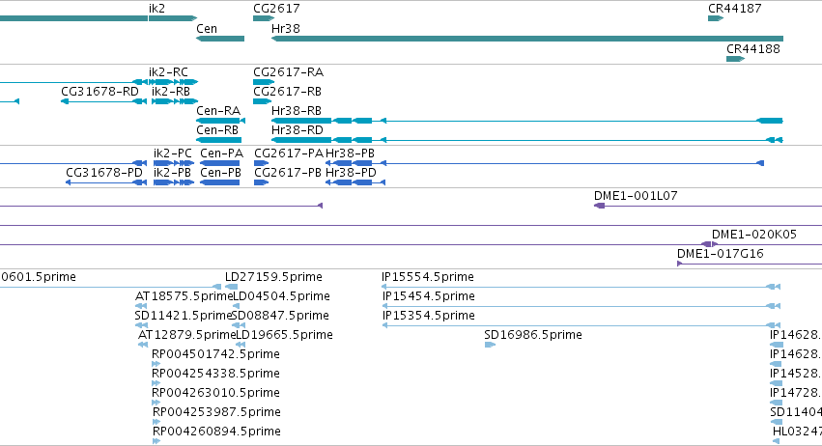Select the Cen-PB protein feature
822x446 pixels.
click(x=219, y=182)
